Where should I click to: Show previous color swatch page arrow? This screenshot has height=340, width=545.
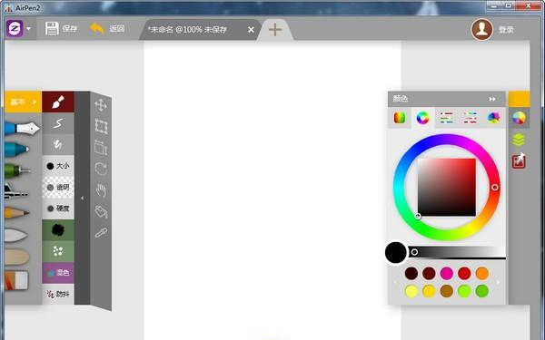click(395, 282)
